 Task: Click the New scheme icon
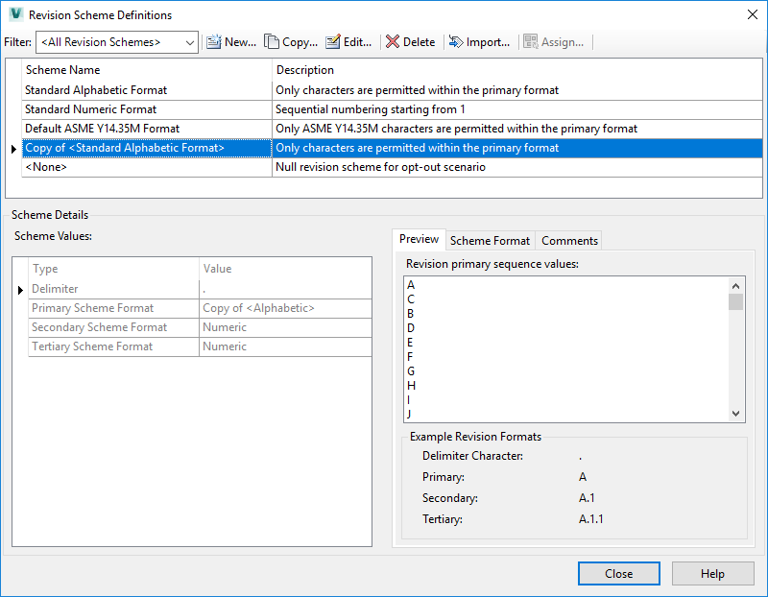(x=213, y=42)
